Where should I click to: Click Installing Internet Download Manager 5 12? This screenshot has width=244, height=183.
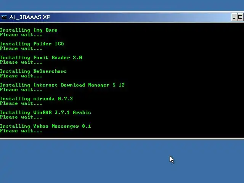click(x=62, y=85)
